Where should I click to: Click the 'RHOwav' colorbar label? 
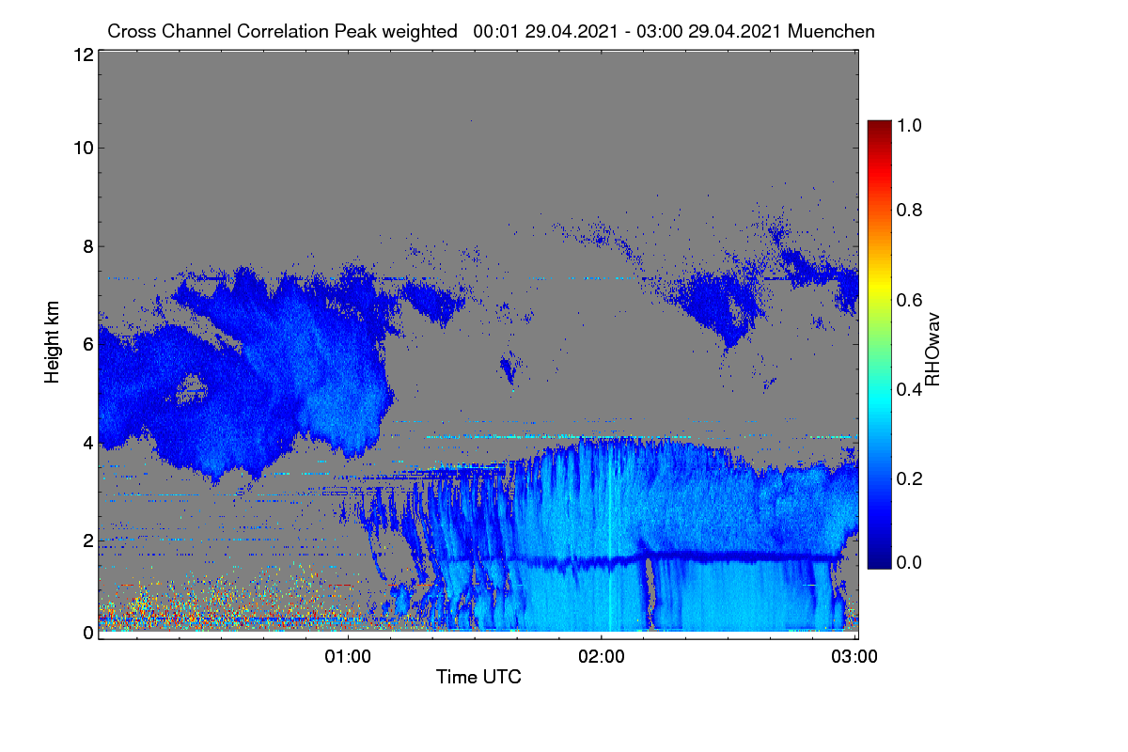pos(932,350)
